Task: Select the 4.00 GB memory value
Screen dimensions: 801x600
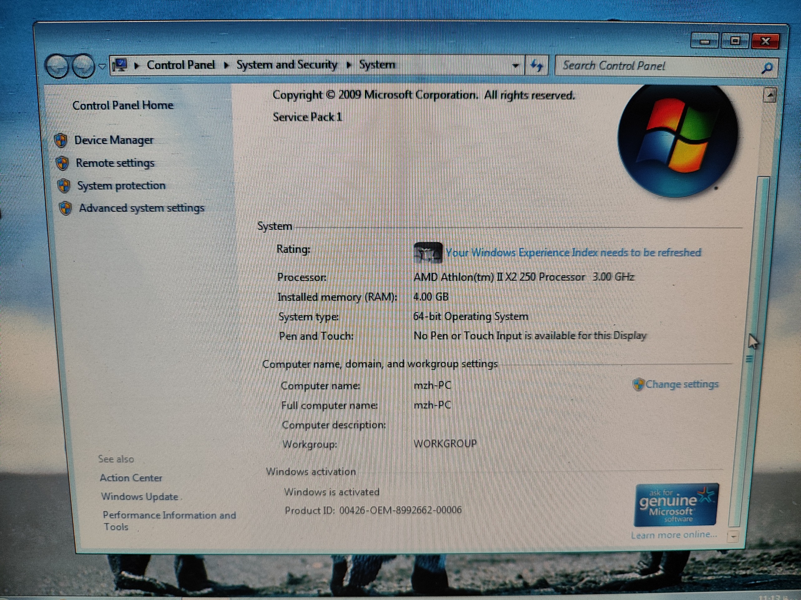Action: coord(431,297)
